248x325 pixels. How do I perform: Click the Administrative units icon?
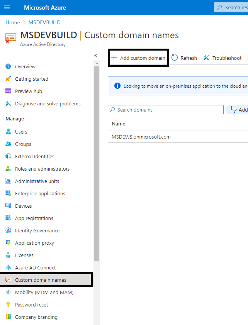[8, 181]
